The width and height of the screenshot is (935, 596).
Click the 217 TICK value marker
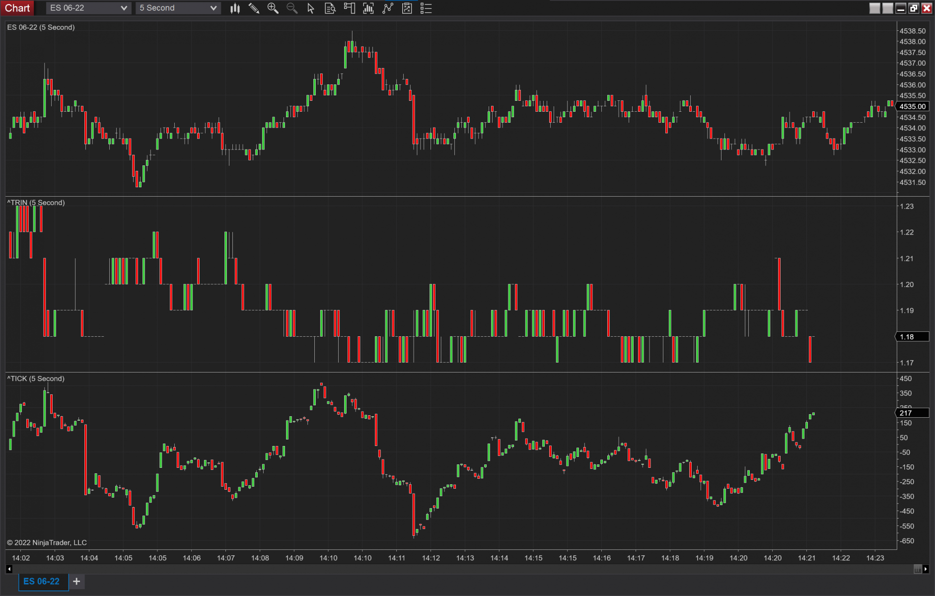point(913,413)
